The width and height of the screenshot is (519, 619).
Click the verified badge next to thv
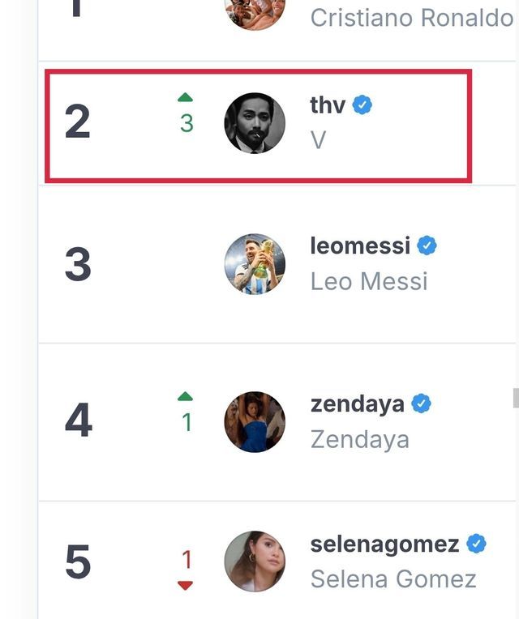362,105
